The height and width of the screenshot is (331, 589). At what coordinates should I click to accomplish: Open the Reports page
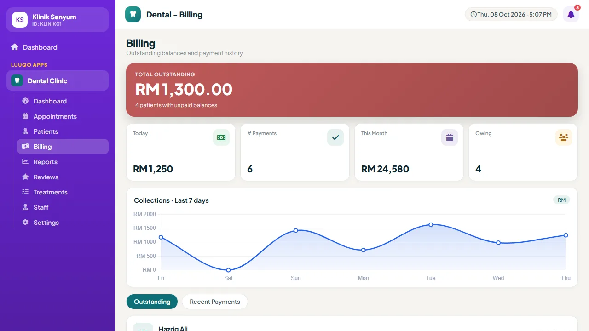(63, 162)
